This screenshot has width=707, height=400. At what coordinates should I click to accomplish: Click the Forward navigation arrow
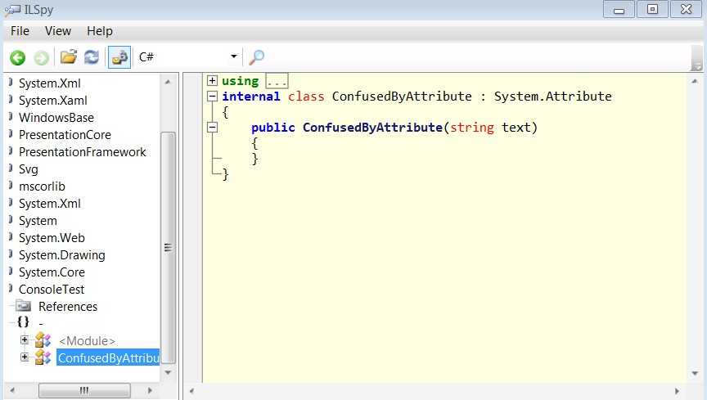click(x=42, y=58)
